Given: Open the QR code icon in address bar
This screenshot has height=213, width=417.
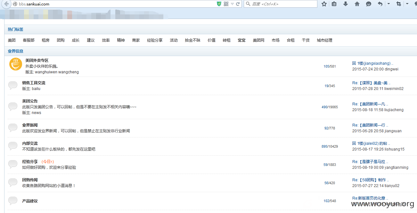Looking at the screenshot, I should click(x=226, y=4).
